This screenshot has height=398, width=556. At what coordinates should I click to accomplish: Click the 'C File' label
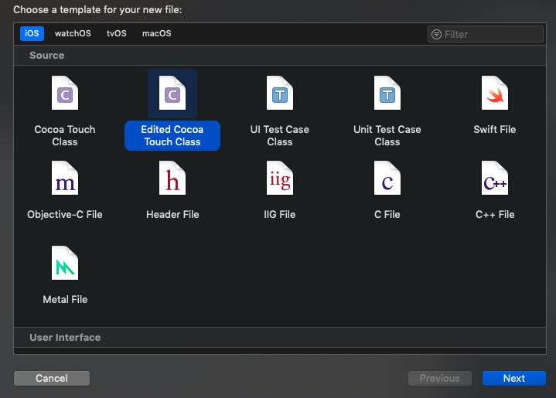coord(387,214)
